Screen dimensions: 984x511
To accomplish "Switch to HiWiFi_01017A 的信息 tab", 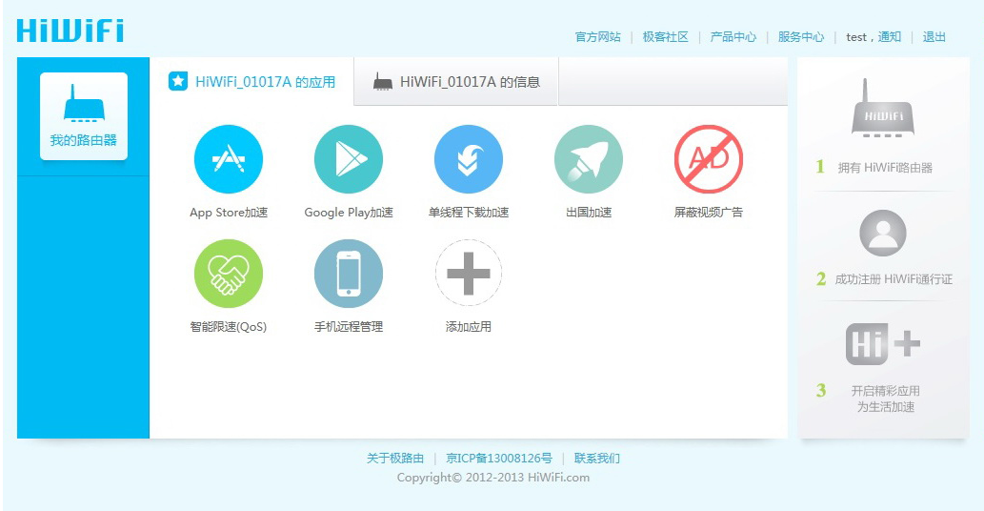I will point(456,82).
